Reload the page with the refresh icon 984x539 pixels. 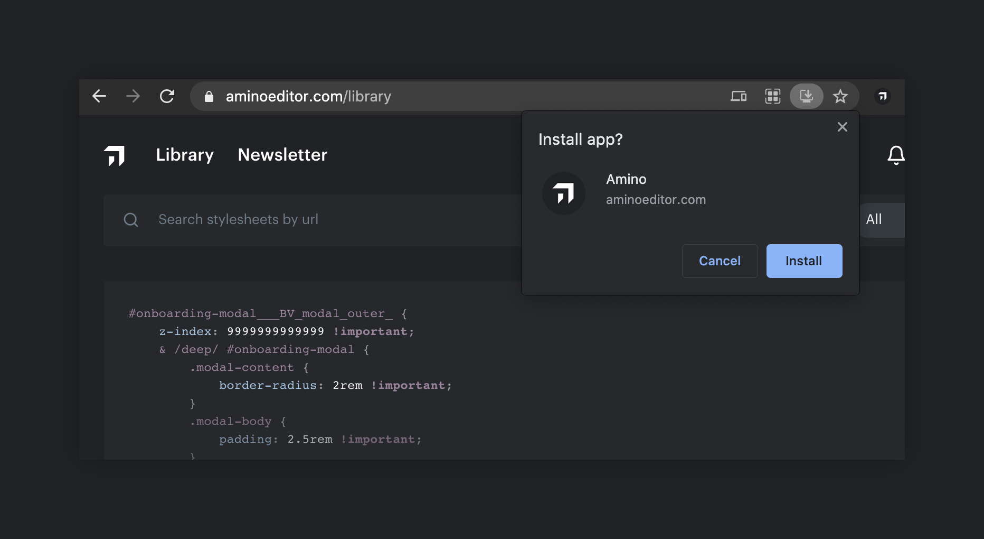point(167,96)
